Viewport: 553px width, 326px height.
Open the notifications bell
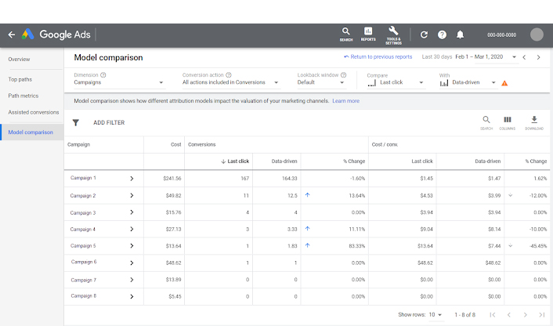click(x=460, y=34)
